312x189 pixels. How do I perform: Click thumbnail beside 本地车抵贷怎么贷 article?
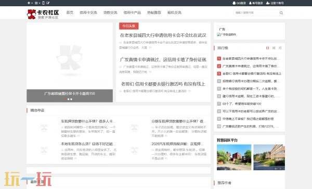click(44, 150)
